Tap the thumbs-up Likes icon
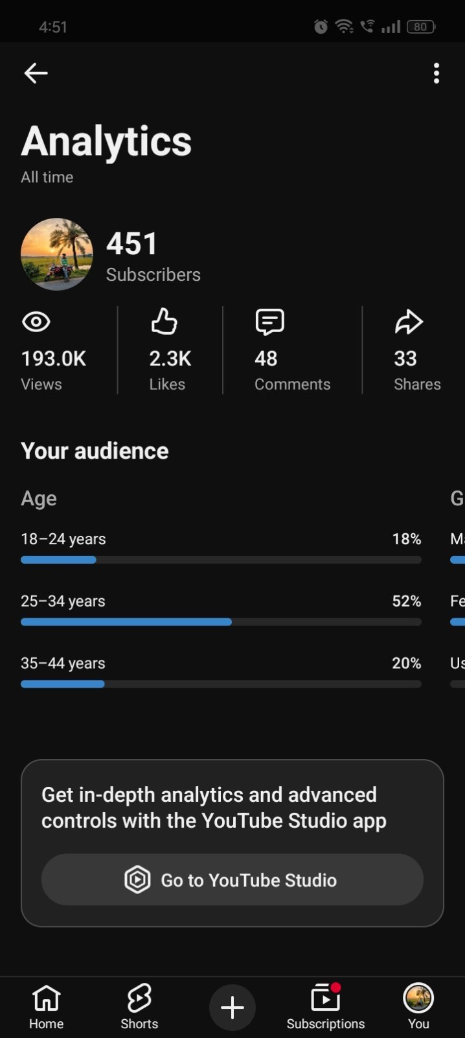Viewport: 465px width, 1038px height. tap(164, 321)
